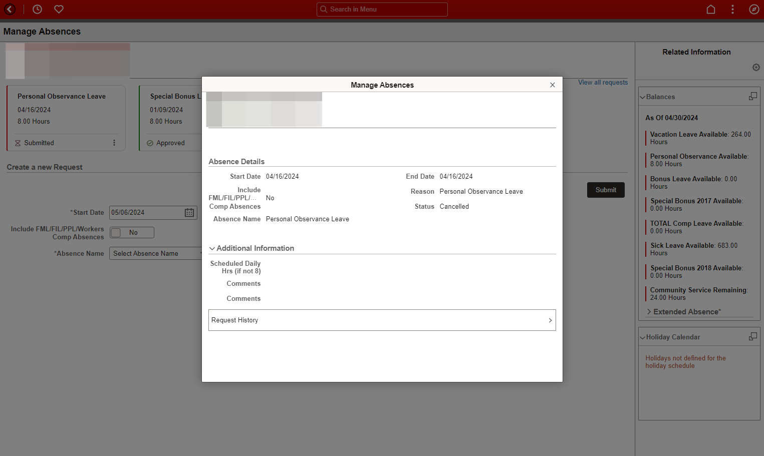Viewport: 764px width, 456px height.
Task: Collapse the Balances section
Action: point(642,97)
